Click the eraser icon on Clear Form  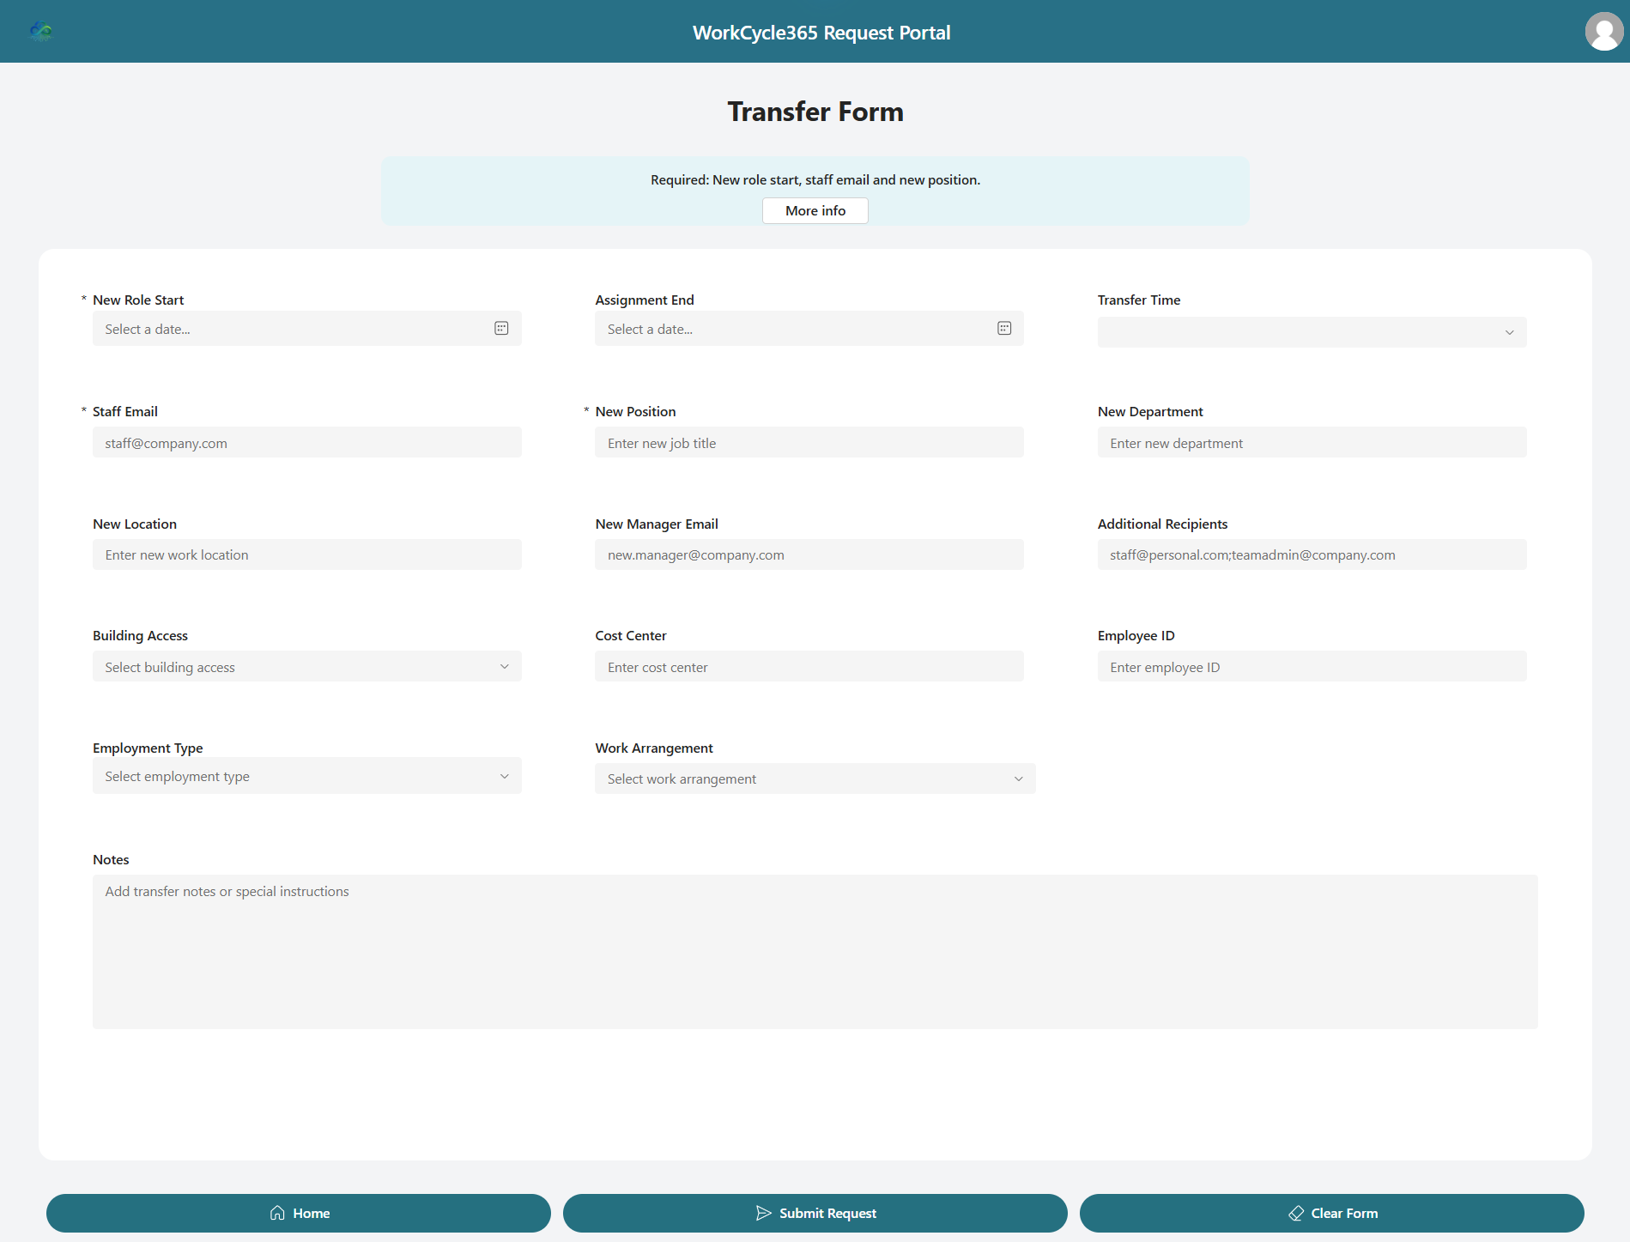click(x=1296, y=1213)
